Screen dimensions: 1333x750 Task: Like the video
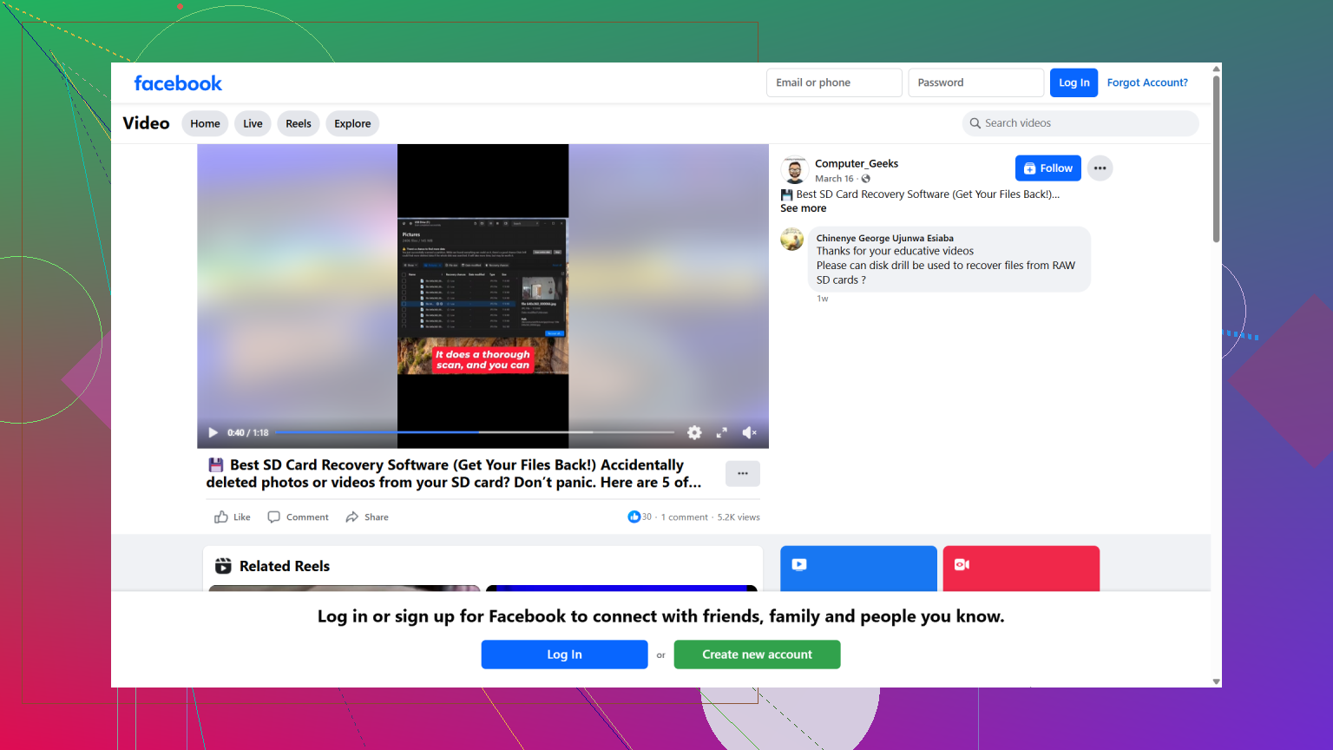(x=233, y=517)
